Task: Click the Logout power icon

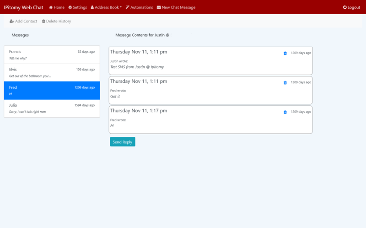Action: point(345,7)
